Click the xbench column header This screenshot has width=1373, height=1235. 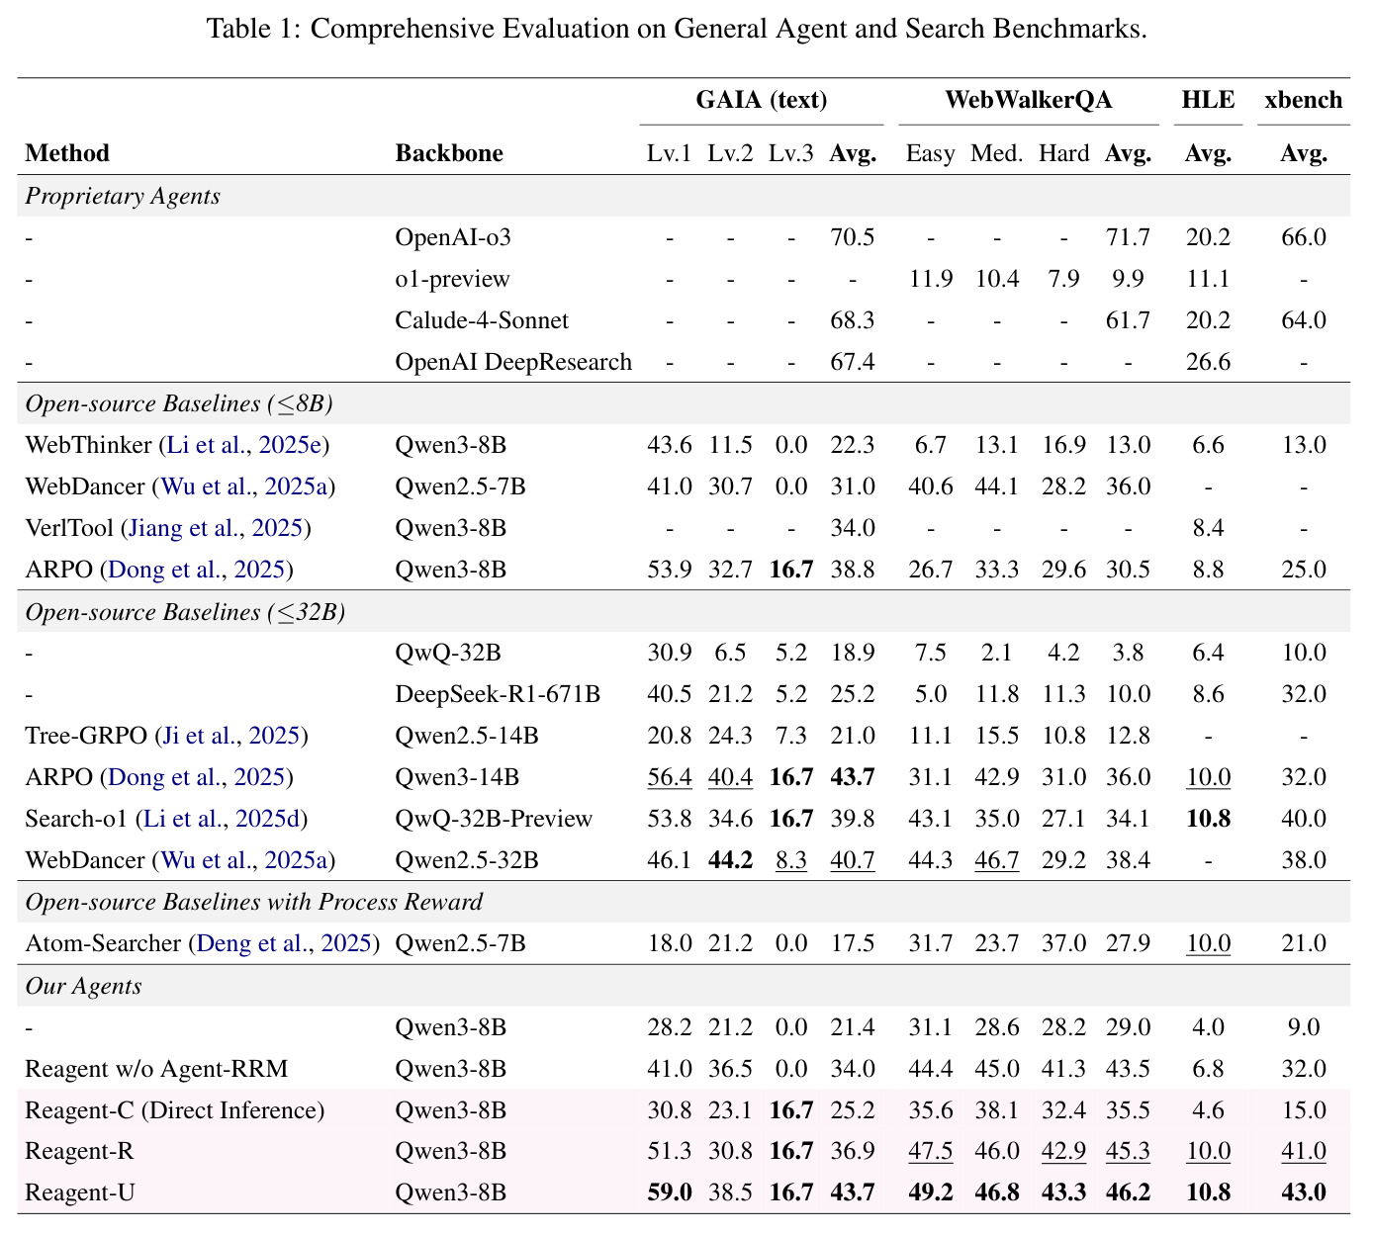(1304, 100)
